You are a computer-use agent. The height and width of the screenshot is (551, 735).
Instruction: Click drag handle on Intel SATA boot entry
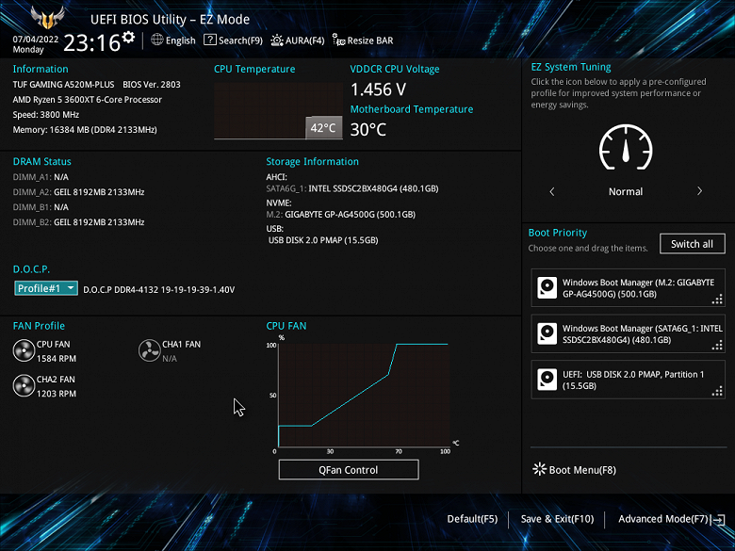(x=717, y=346)
